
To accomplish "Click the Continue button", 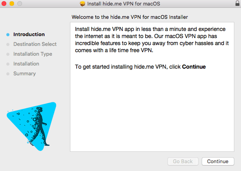I will (218, 161).
